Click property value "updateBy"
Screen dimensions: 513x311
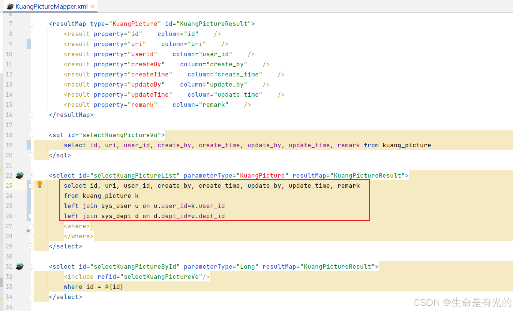[x=146, y=84]
